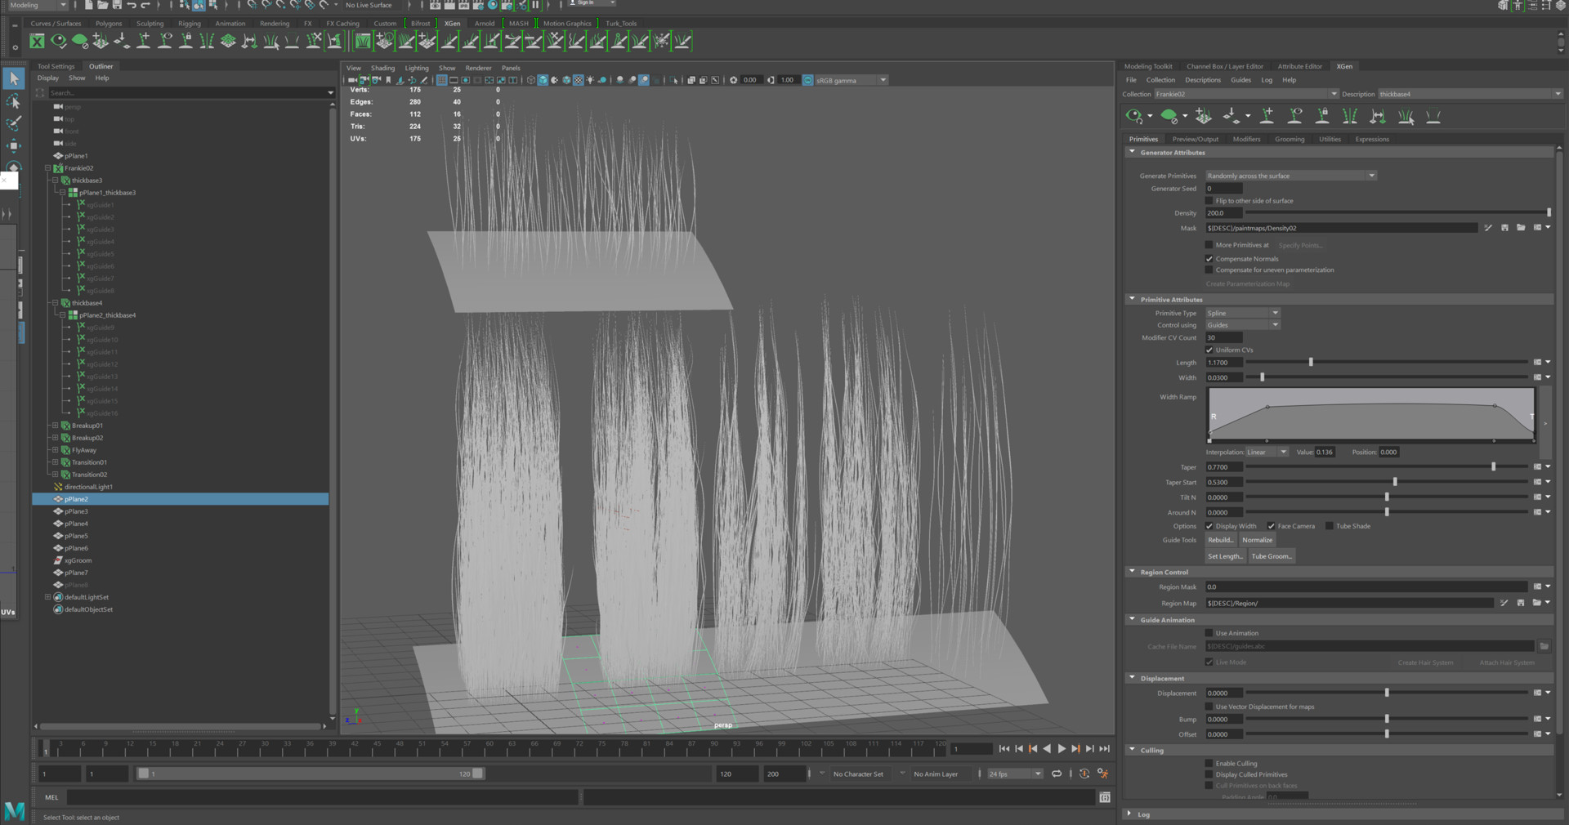This screenshot has height=825, width=1569.
Task: Click play forward in playback controls
Action: point(1062,749)
